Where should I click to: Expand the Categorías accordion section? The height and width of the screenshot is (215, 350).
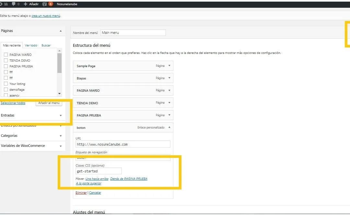click(61, 136)
